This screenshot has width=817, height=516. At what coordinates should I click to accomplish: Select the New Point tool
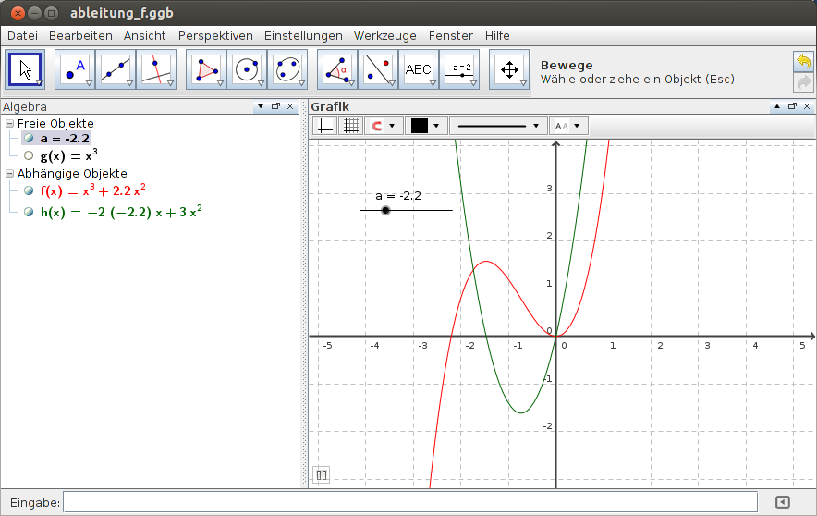pos(76,69)
